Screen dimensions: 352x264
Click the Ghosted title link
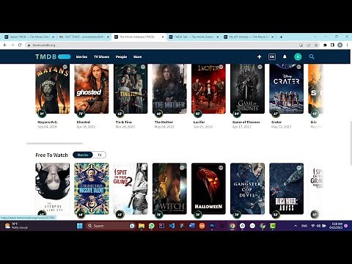[84, 122]
